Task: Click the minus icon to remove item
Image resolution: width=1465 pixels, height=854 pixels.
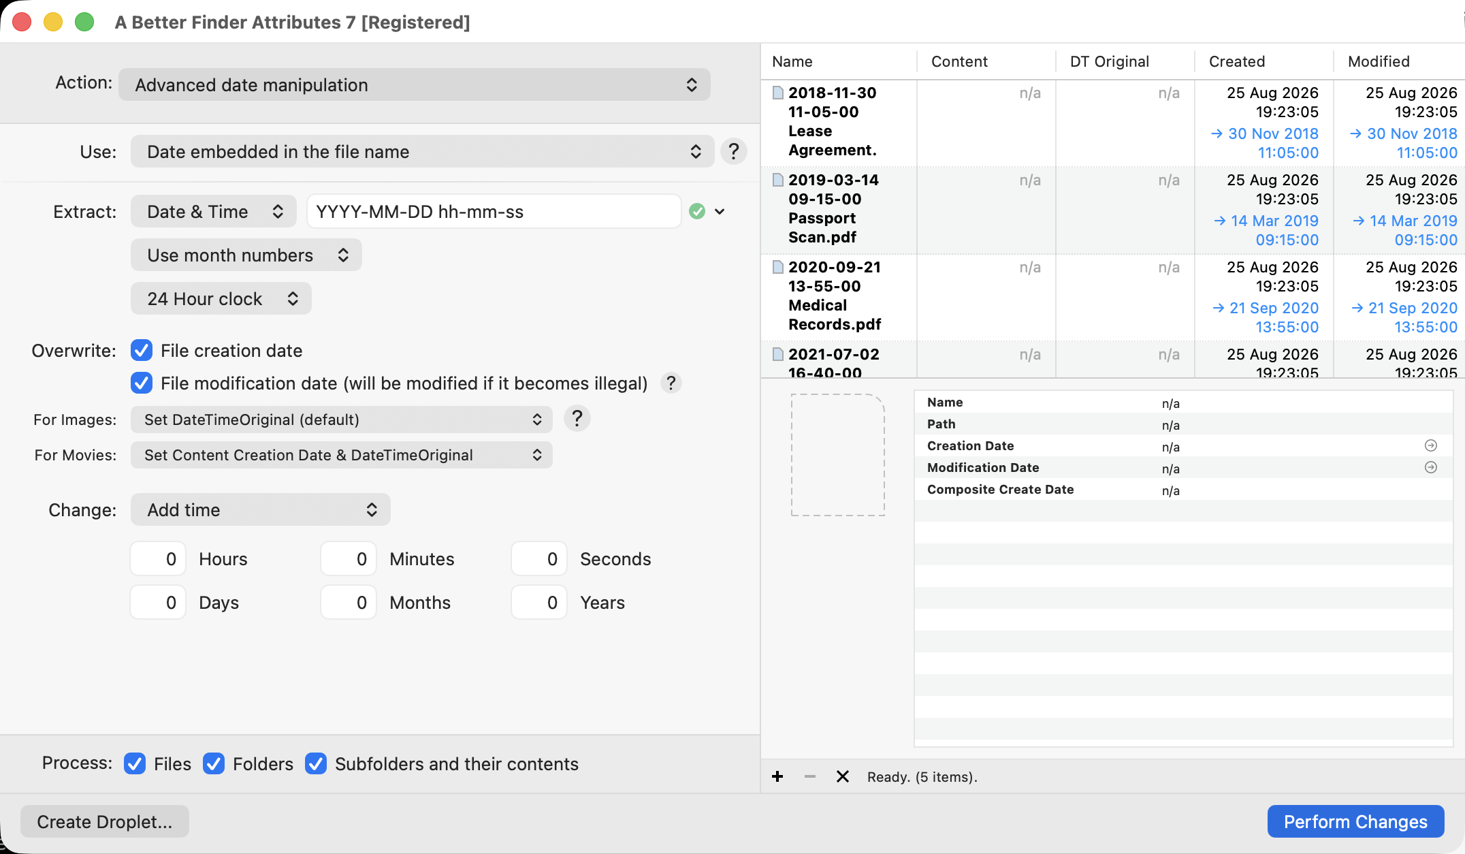Action: [x=810, y=777]
